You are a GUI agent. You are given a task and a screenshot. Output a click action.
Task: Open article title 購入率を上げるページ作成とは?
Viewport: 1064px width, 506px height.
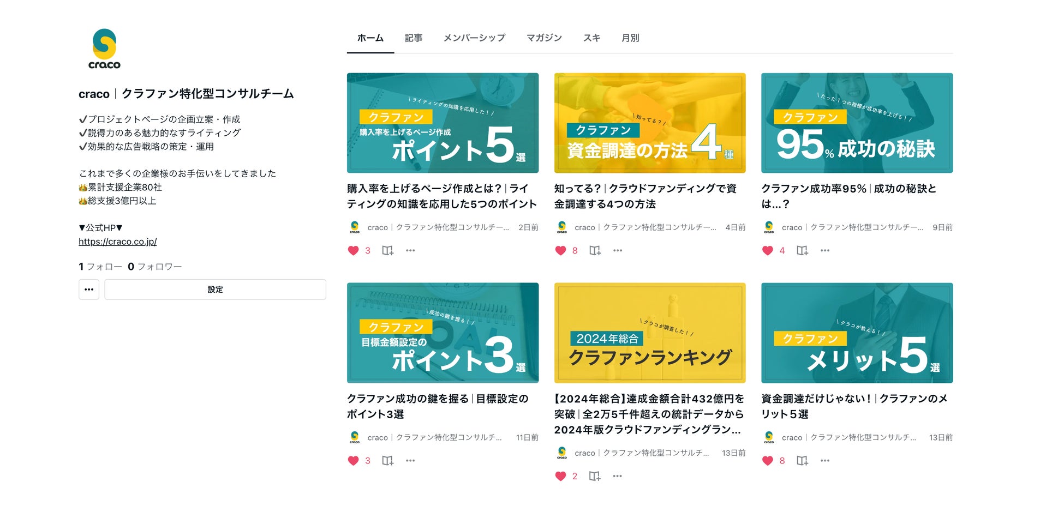click(442, 196)
